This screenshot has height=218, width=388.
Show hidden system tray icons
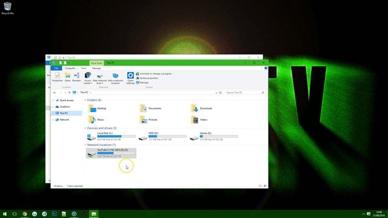tap(364, 214)
